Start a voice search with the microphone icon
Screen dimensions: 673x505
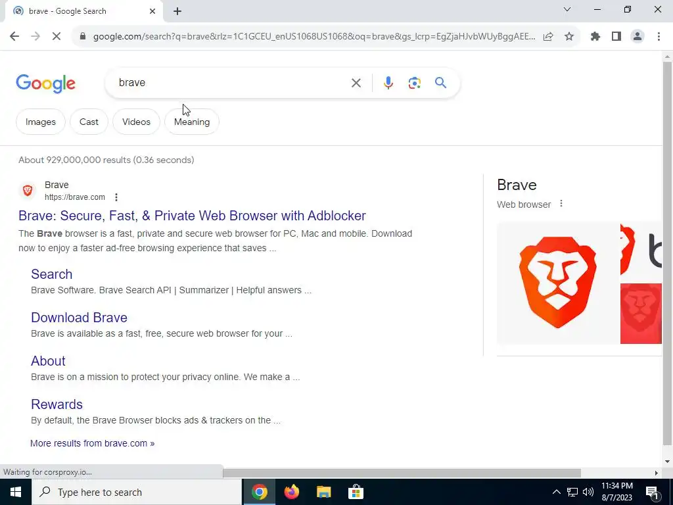388,82
